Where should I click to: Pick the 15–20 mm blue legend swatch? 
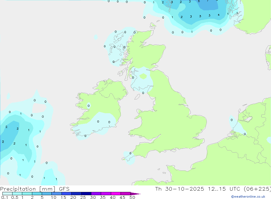click(66, 194)
